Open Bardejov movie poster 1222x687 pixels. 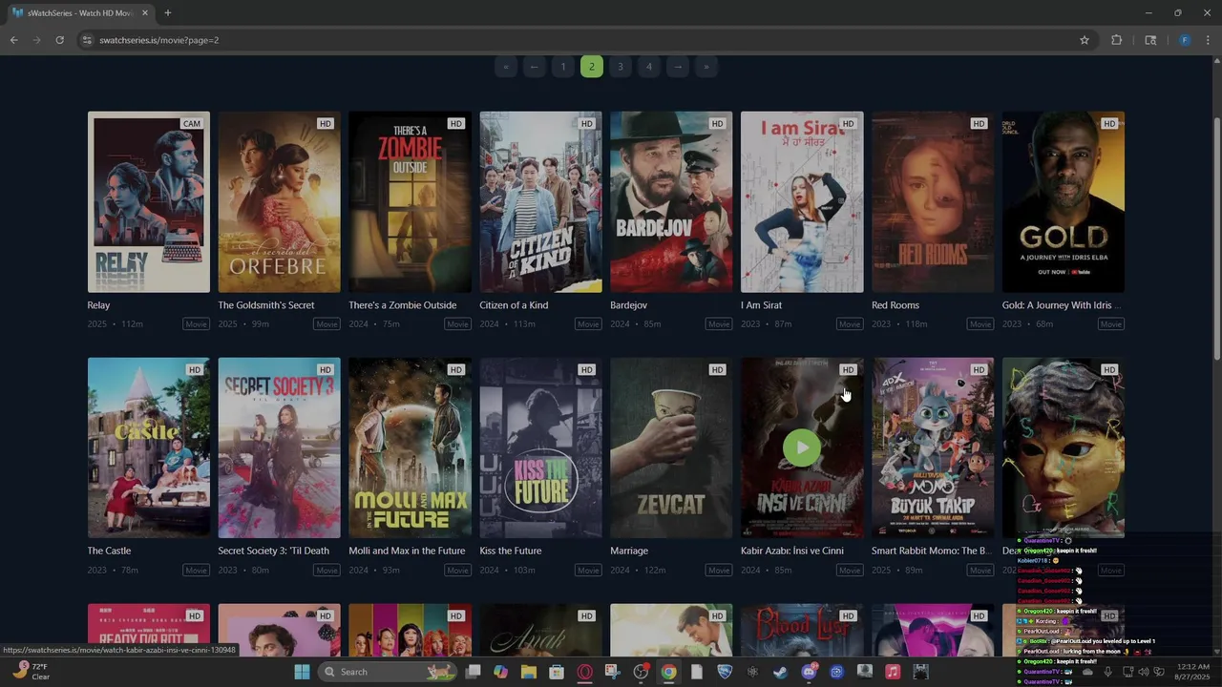[671, 202]
